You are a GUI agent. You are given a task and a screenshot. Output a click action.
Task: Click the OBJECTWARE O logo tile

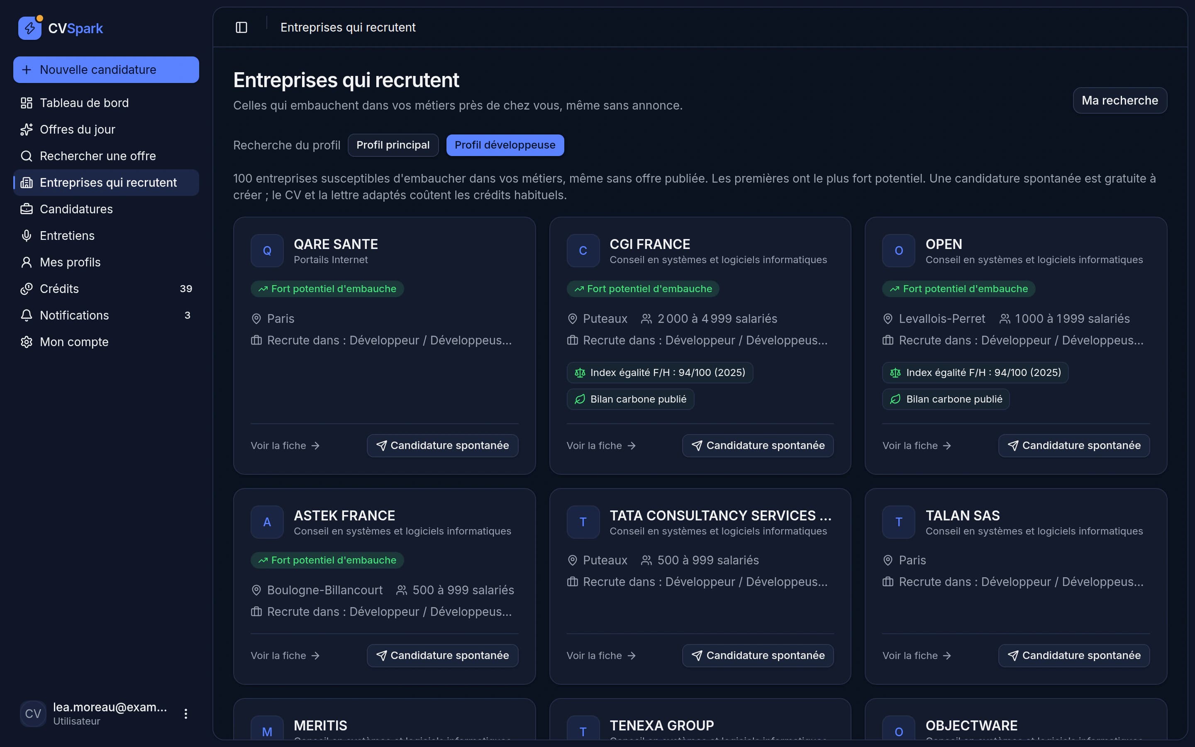(899, 727)
